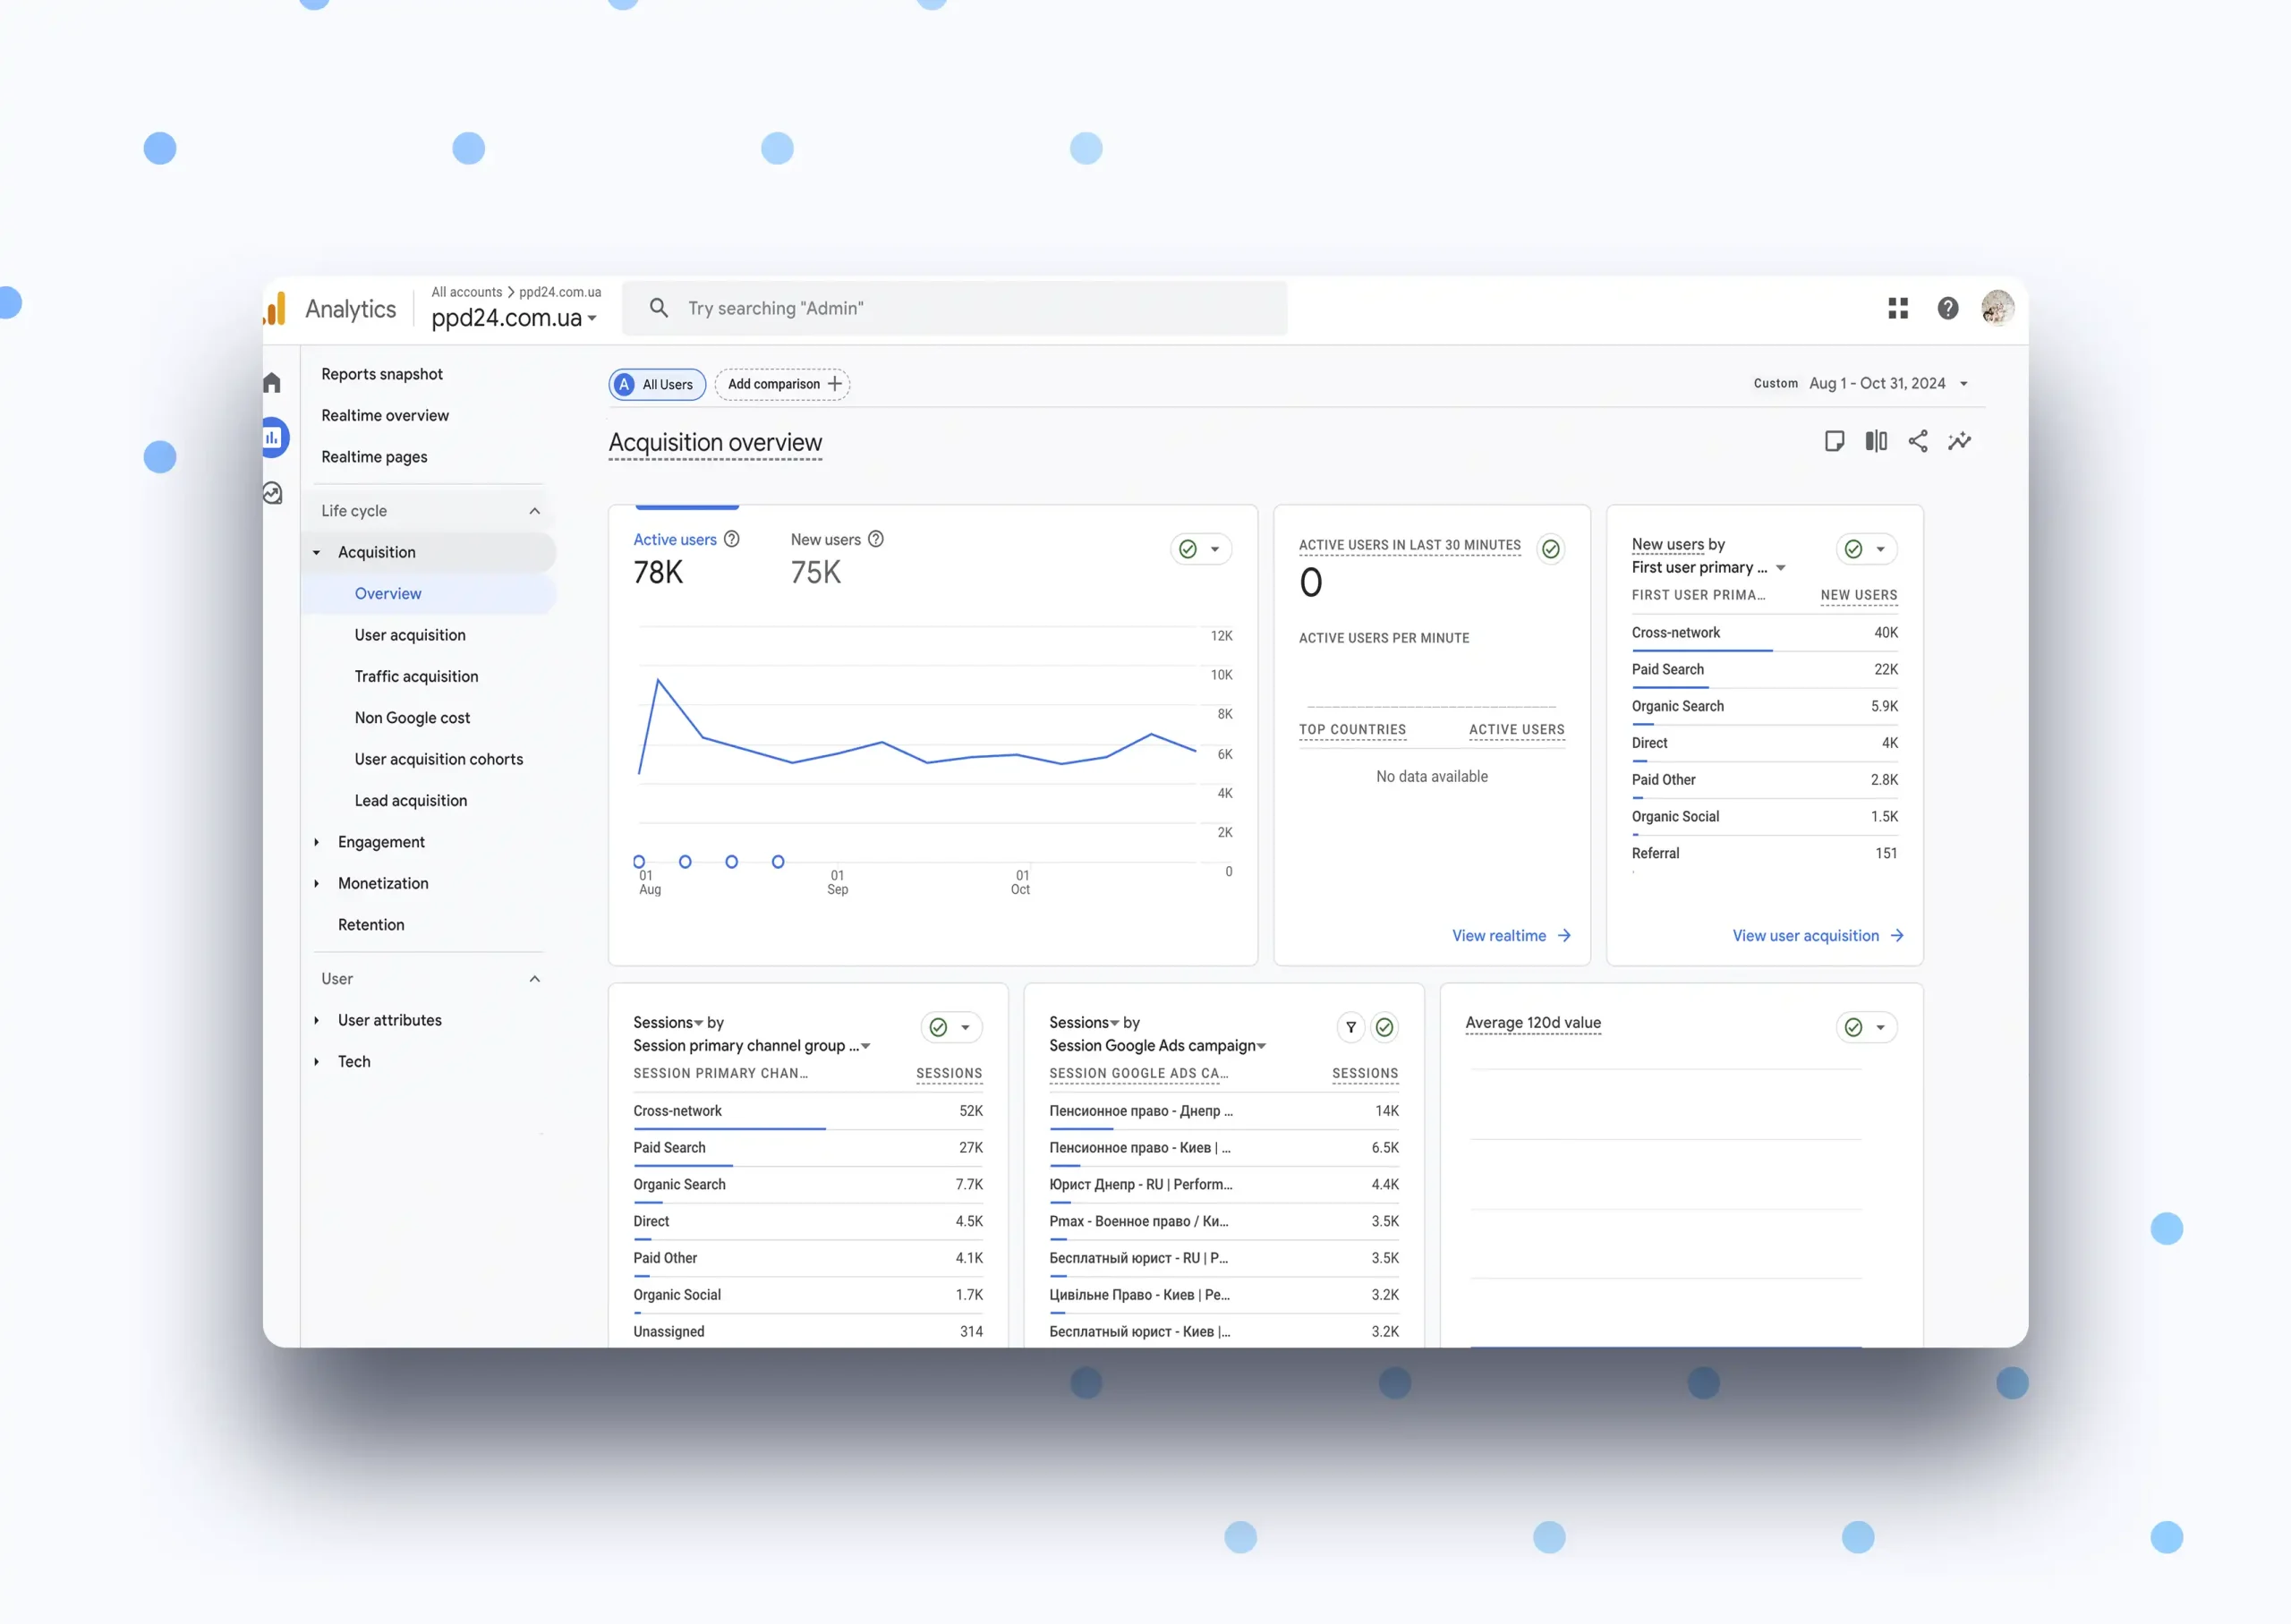Image resolution: width=2291 pixels, height=1624 pixels.
Task: Click the Average 120d value title
Action: coord(1532,1022)
